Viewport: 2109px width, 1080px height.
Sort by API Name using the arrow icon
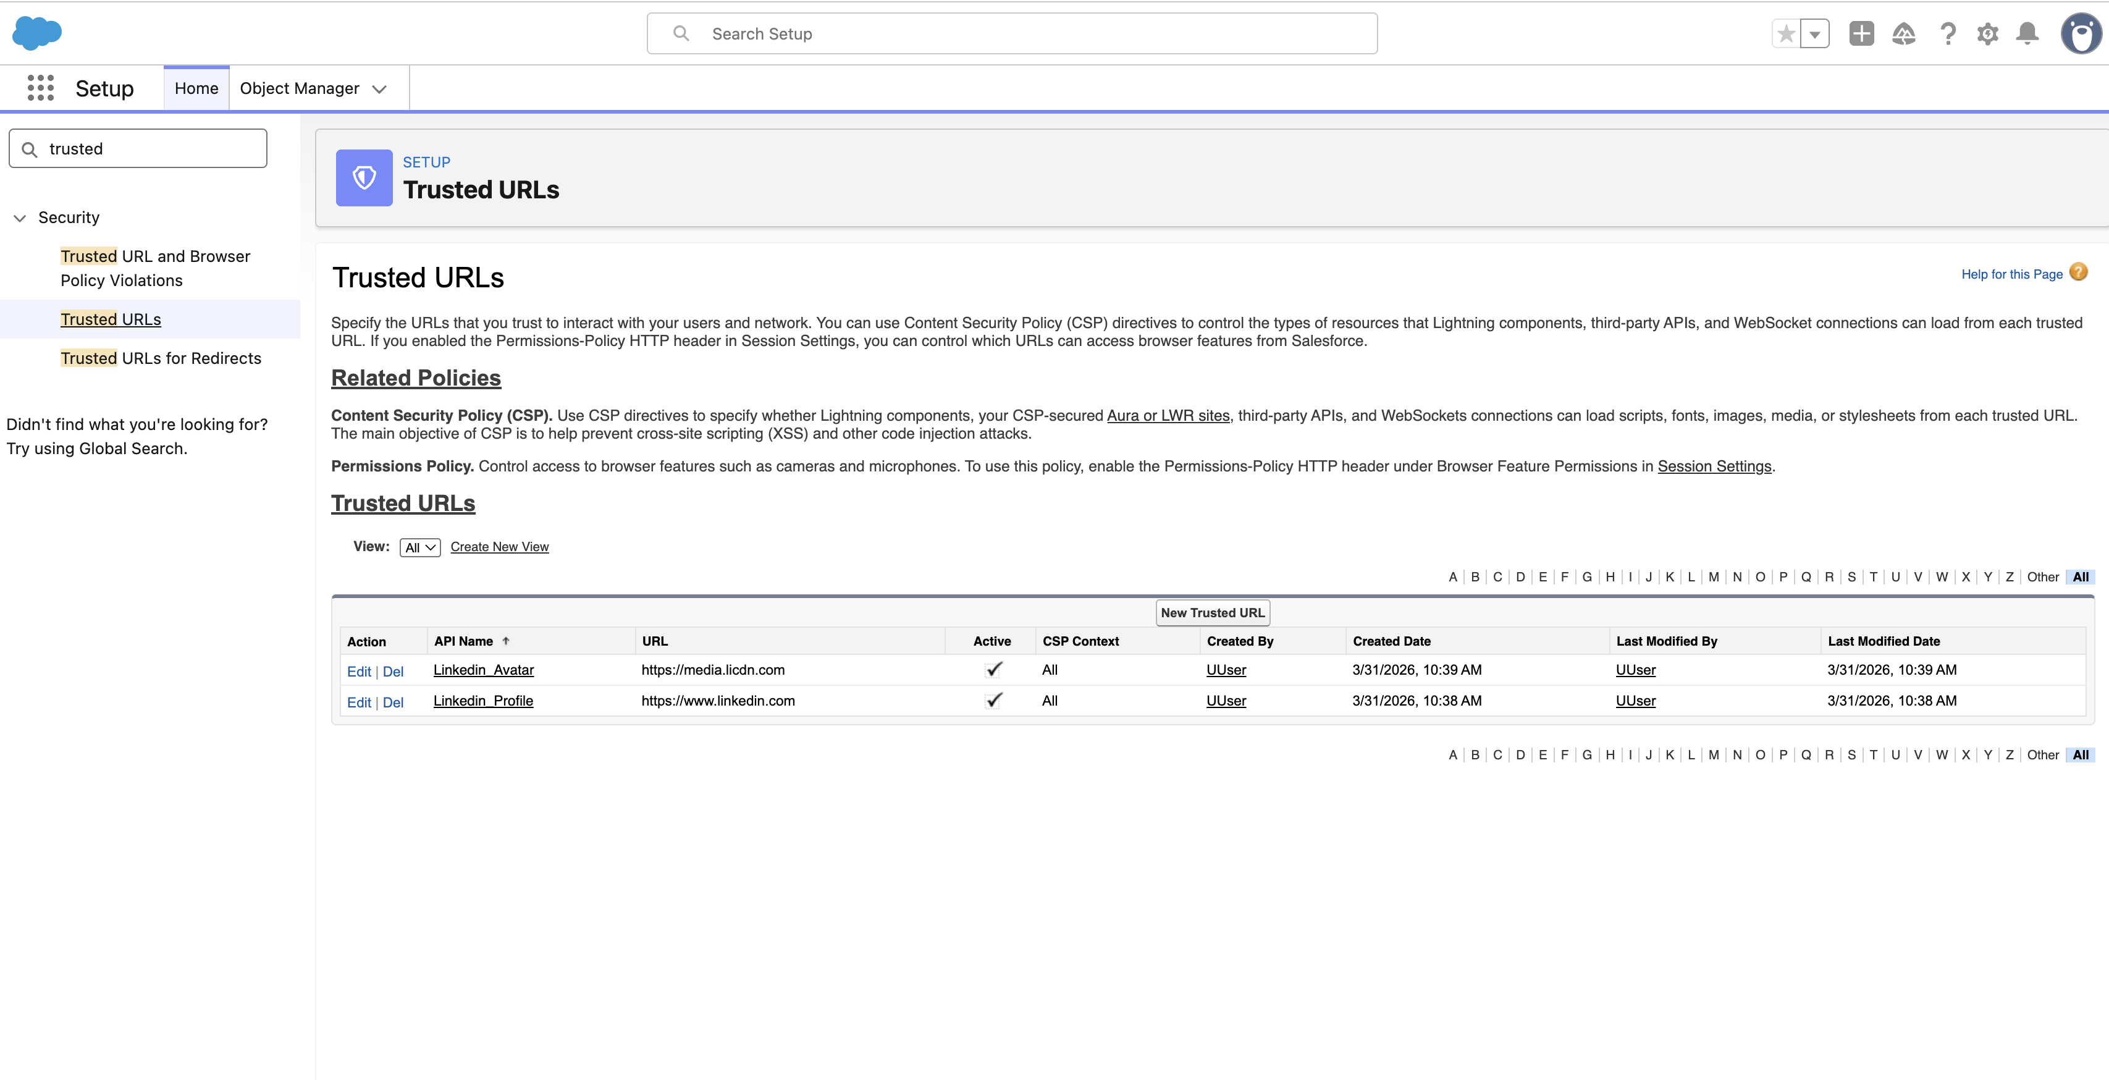(506, 641)
